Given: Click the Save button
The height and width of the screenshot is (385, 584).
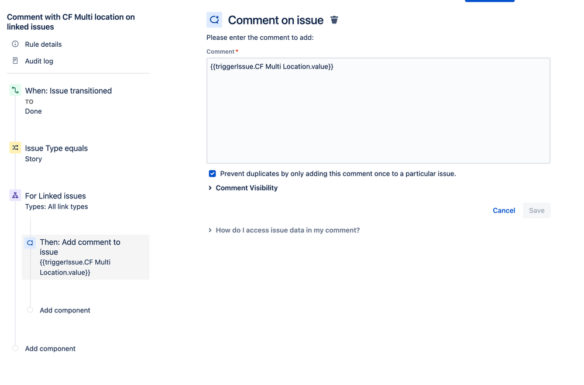Looking at the screenshot, I should click(536, 211).
